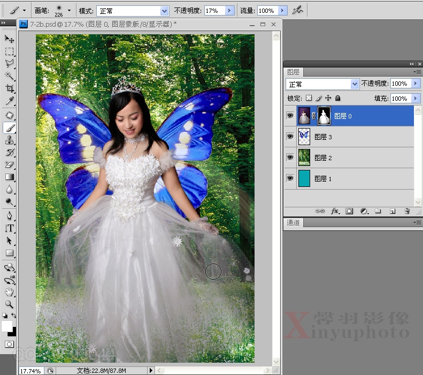
Task: Select the 图层 3 layer thumbnail
Action: [x=304, y=137]
